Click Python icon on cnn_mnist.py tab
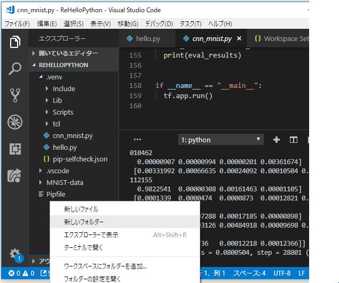 click(186, 38)
